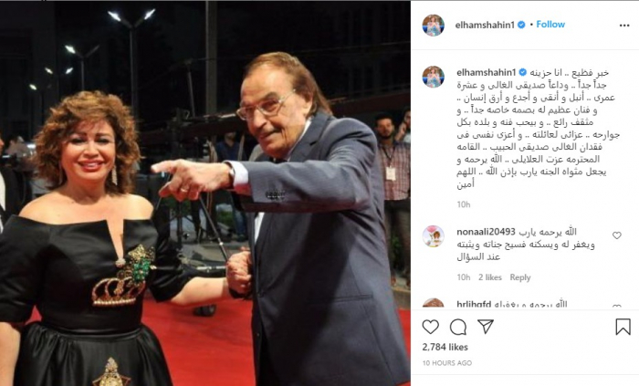
Task: Share post with the paper plane icon
Action: [486, 327]
